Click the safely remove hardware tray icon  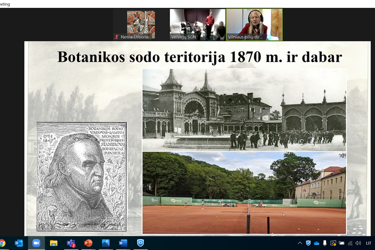324,243
